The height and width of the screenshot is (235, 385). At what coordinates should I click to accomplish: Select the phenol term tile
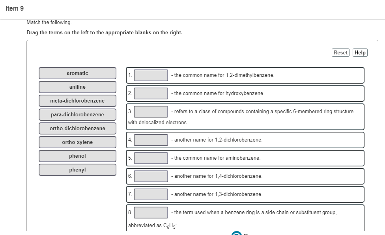[x=77, y=156]
